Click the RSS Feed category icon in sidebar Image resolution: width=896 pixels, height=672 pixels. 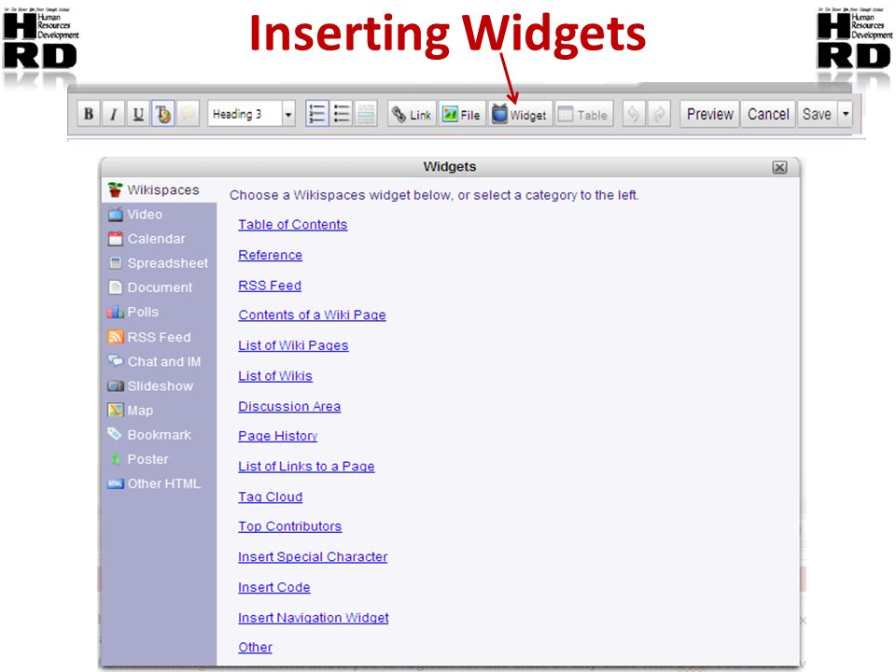(x=116, y=337)
